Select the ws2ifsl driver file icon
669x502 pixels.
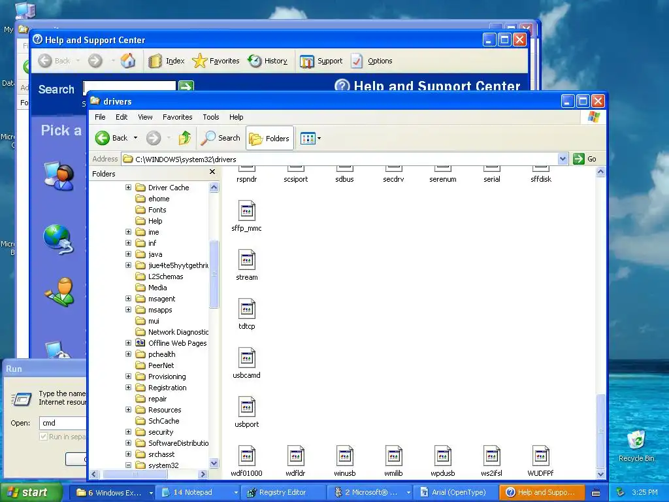point(491,456)
